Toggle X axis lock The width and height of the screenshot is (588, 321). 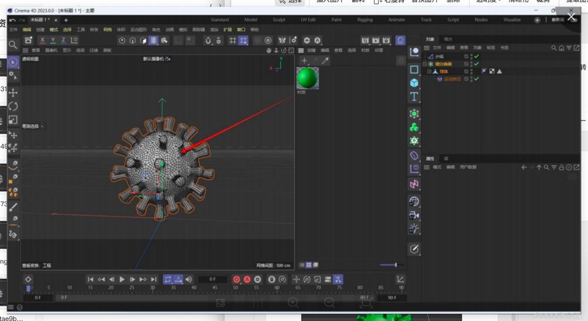pyautogui.click(x=42, y=41)
